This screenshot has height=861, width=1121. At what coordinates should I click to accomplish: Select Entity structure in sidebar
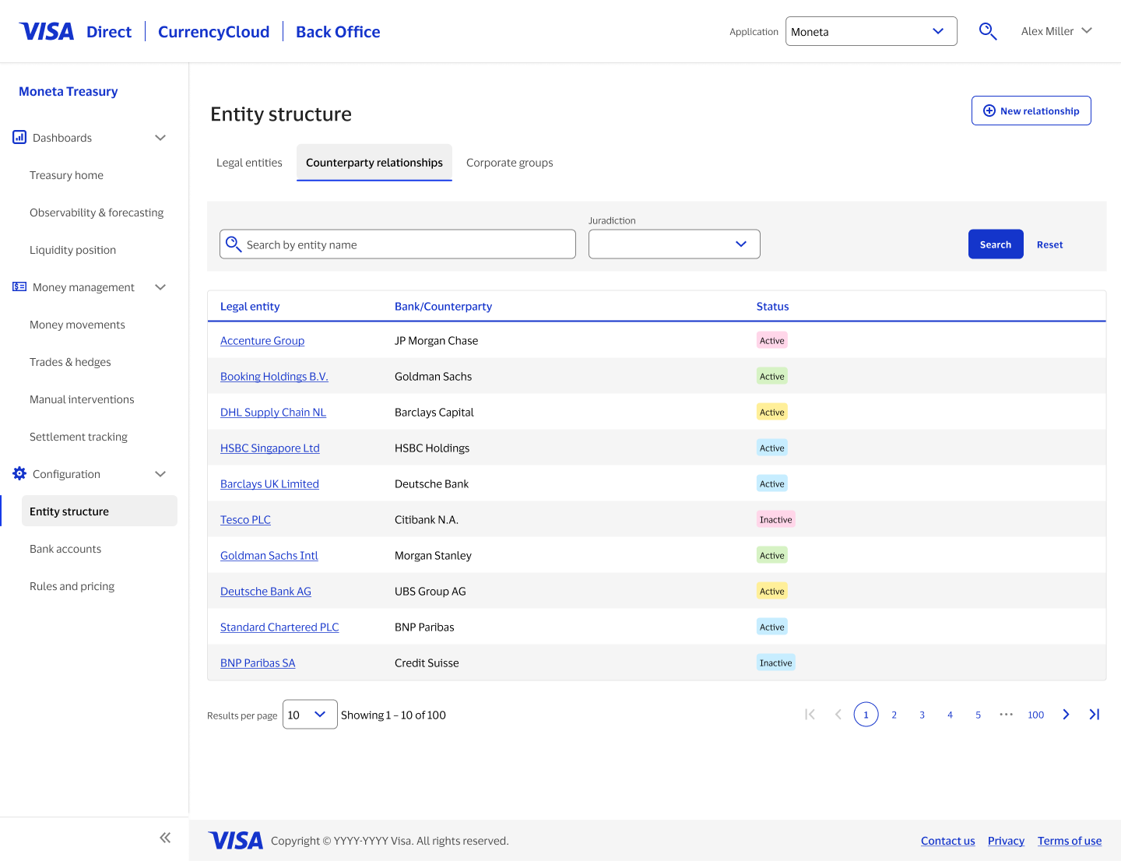click(x=100, y=511)
